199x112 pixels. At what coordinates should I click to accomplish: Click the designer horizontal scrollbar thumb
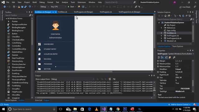pyautogui.click(x=75, y=72)
